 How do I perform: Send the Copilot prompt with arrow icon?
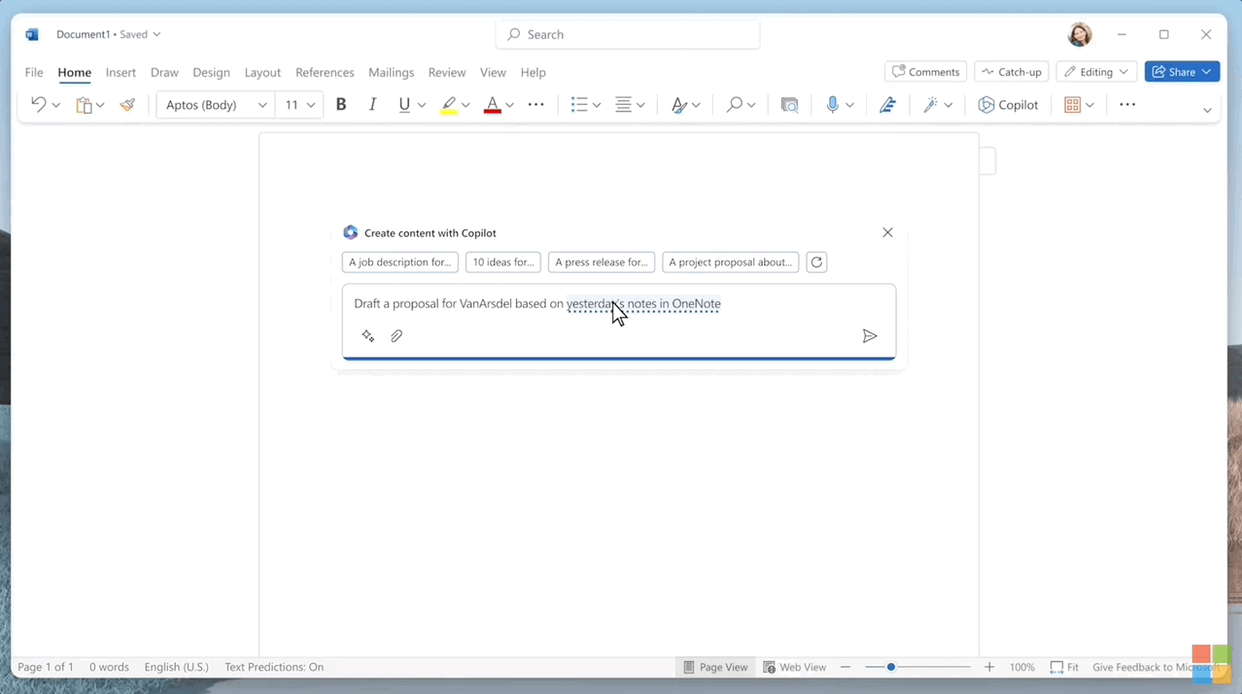[x=870, y=336]
